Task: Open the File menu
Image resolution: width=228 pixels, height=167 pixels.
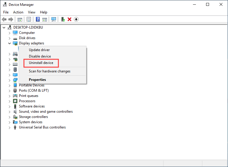Action: (6, 12)
